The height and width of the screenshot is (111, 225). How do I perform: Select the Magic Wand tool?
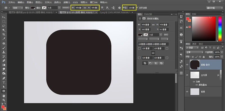[4, 30]
